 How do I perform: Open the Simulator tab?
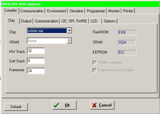[76, 11]
